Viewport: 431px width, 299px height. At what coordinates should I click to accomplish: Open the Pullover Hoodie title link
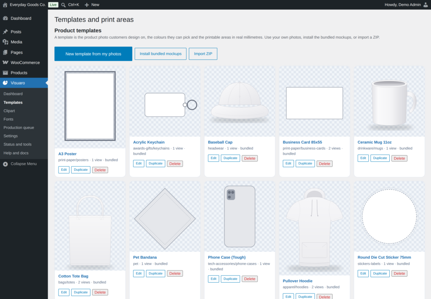(298, 281)
